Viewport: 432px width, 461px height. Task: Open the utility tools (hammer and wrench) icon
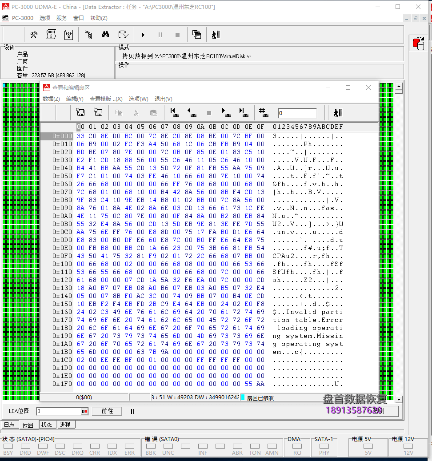34,35
